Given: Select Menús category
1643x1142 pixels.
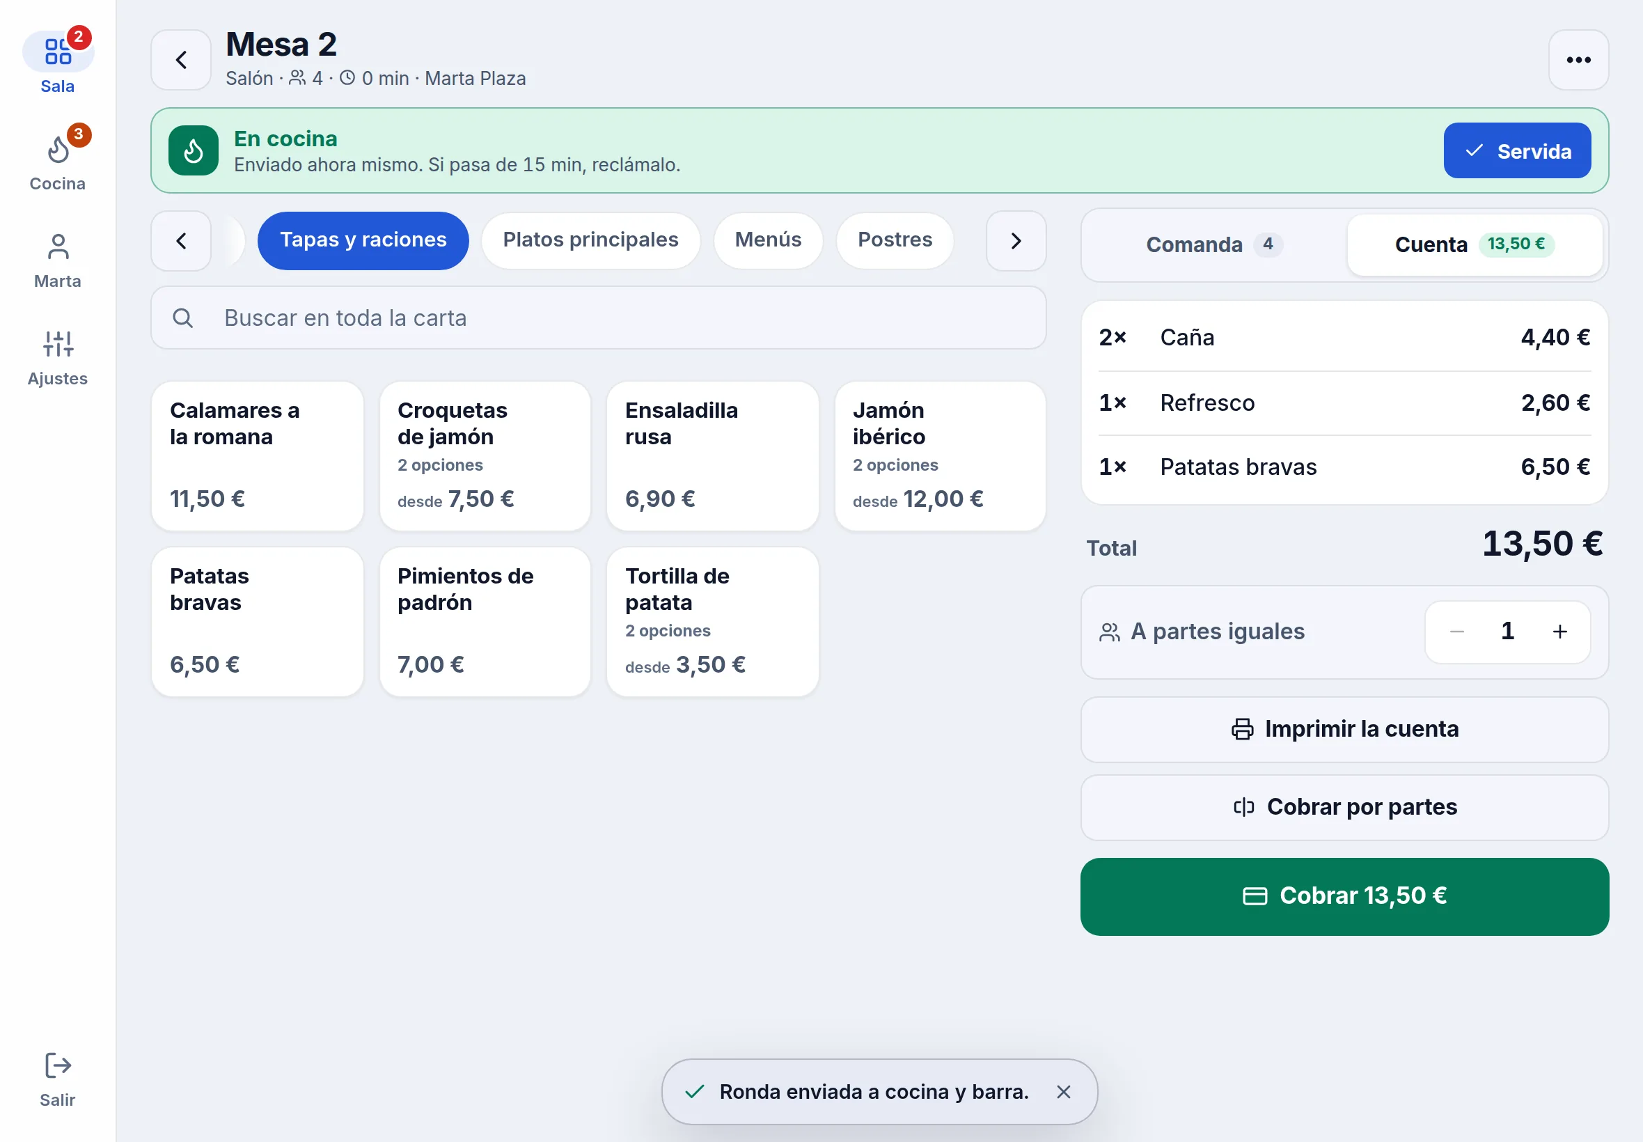Looking at the screenshot, I should (x=767, y=240).
